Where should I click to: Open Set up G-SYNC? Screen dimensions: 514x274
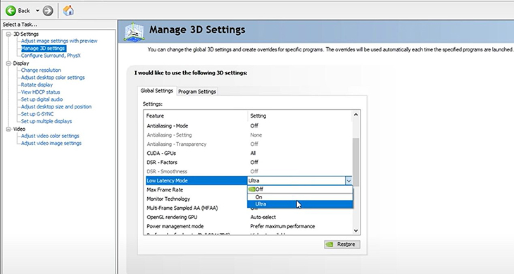click(x=37, y=114)
